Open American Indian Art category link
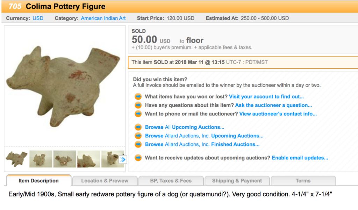 pyautogui.click(x=103, y=18)
